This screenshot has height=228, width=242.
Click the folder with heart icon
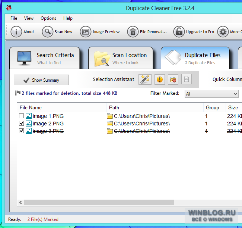173,79
